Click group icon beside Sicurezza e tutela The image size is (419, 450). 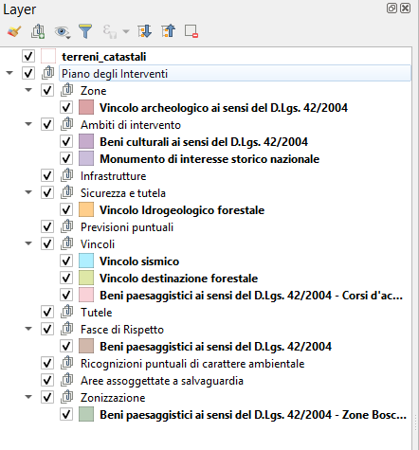point(67,192)
